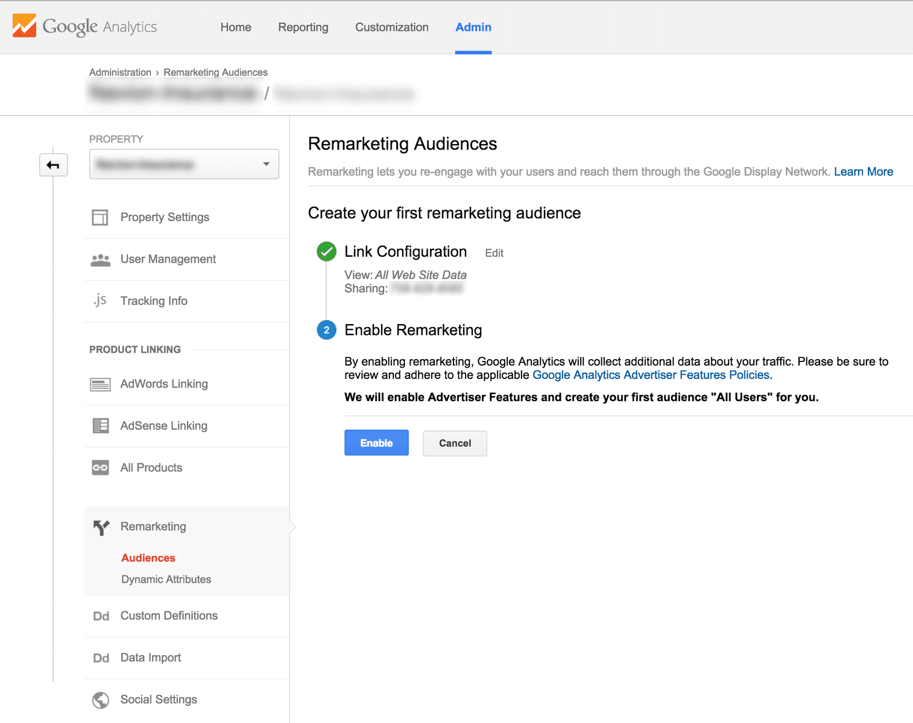913x723 pixels.
Task: Open All Products in sidebar
Action: coord(151,468)
